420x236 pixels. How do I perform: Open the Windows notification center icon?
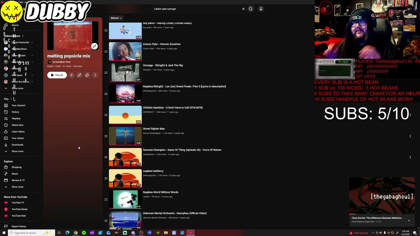[x=415, y=233]
